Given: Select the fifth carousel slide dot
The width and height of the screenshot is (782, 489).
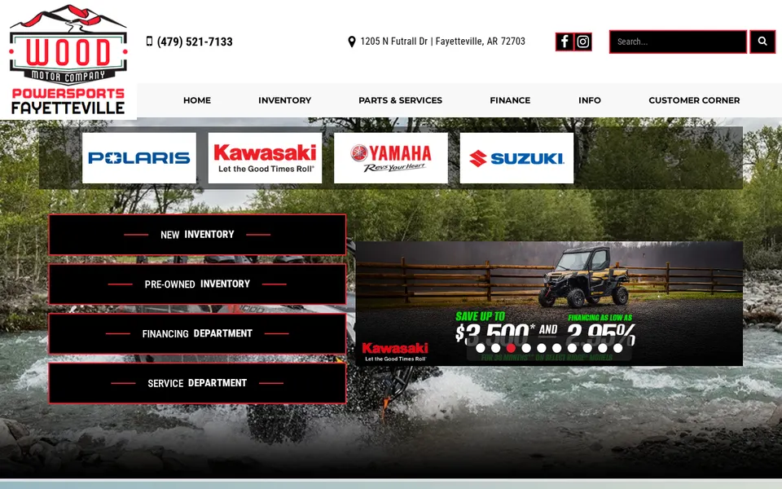Looking at the screenshot, I should [542, 348].
